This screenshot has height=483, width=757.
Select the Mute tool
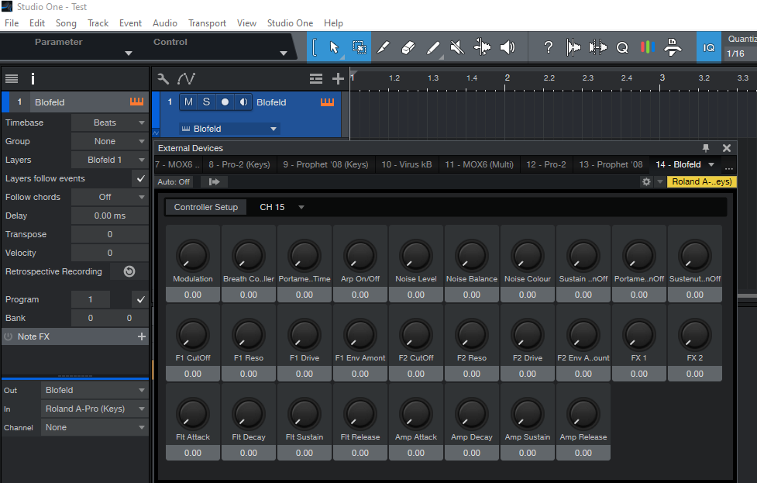456,47
